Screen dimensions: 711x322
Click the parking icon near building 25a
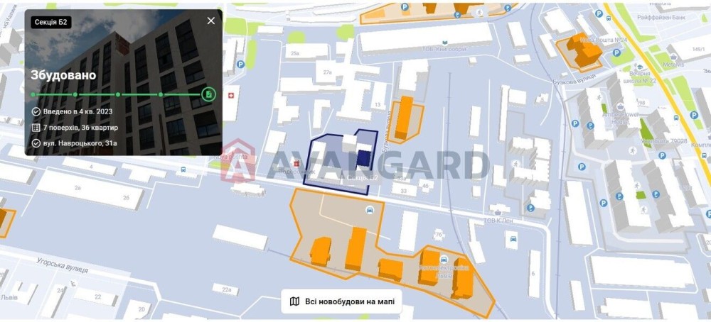240,65
